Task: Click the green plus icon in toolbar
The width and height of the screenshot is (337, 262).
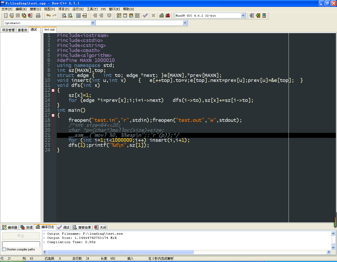Action: [x=258, y=15]
